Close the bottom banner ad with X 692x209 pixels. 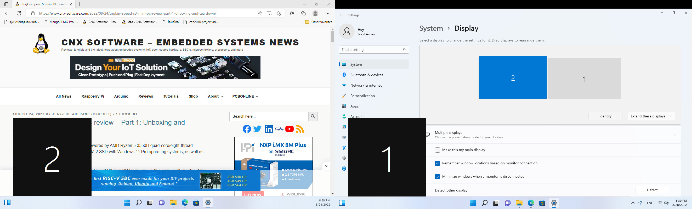click(x=326, y=166)
